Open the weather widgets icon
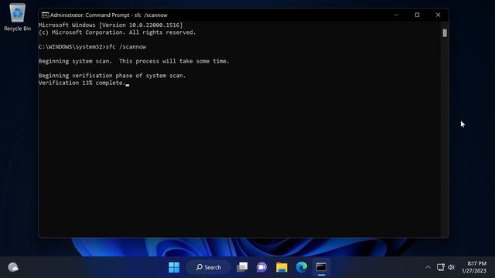Image resolution: width=495 pixels, height=278 pixels. point(13,267)
